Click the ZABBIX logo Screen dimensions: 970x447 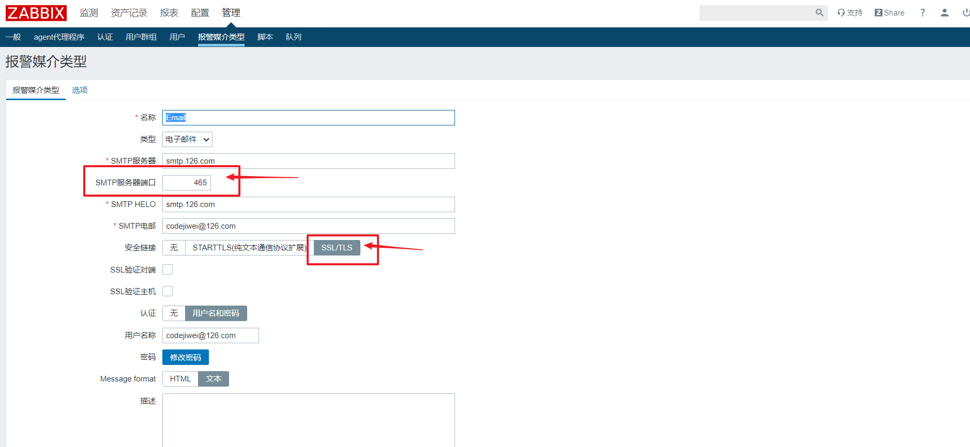point(36,13)
